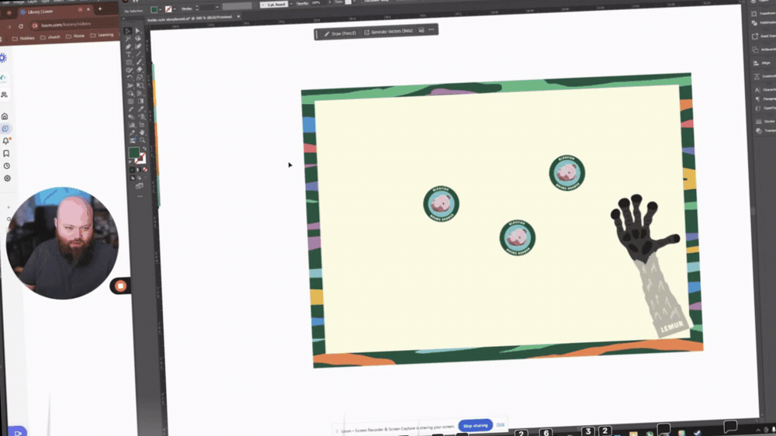This screenshot has height=436, width=776.
Task: Select the Lasso tool
Action: (139, 39)
